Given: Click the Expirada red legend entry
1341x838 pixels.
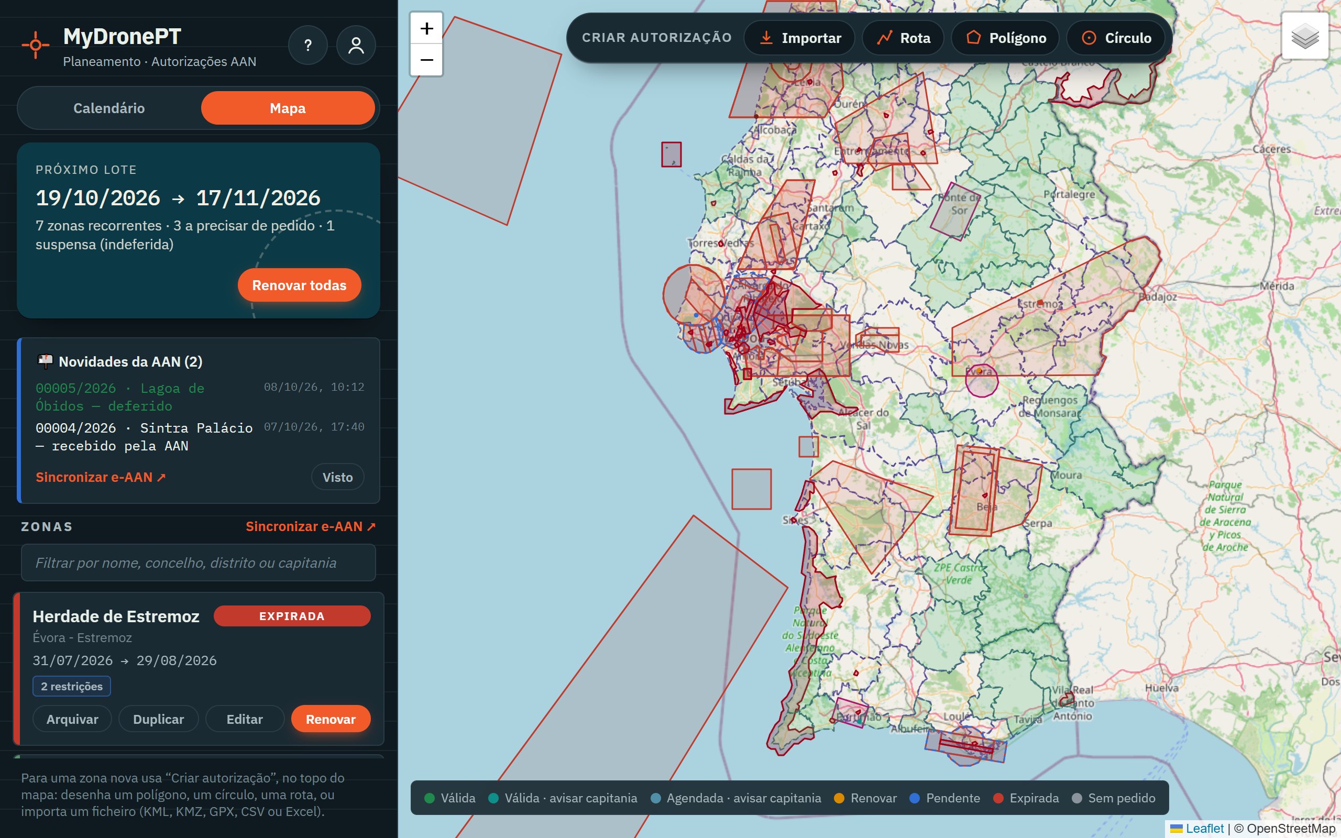Looking at the screenshot, I should tap(1026, 798).
